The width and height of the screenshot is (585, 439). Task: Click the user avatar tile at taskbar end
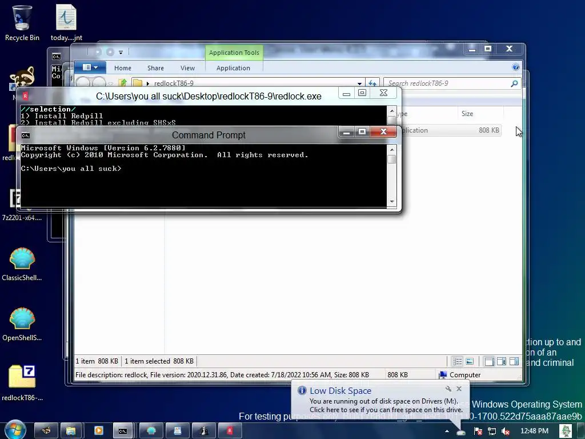(x=566, y=431)
